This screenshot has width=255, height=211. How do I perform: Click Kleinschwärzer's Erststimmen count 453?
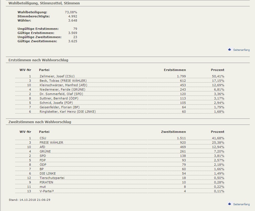coord(183,85)
